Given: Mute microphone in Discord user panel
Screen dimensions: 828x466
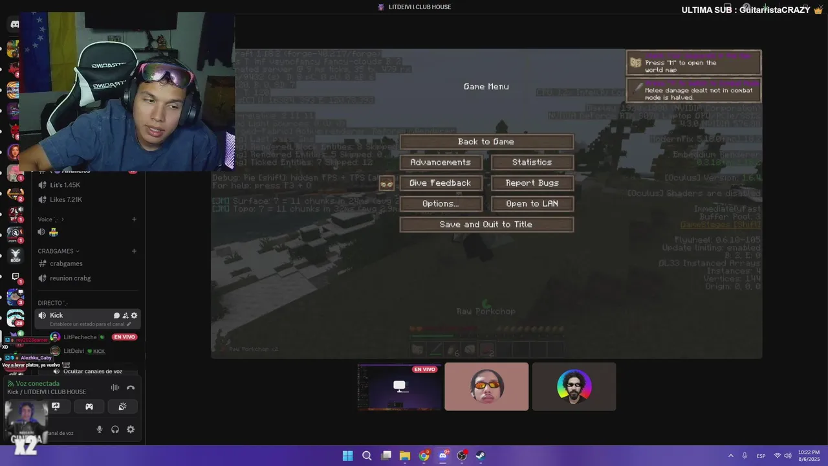Looking at the screenshot, I should (x=100, y=429).
